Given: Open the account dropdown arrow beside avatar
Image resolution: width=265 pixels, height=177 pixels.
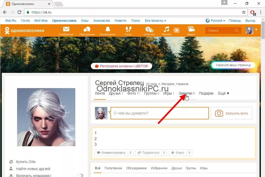Looking at the screenshot, I should click(x=256, y=29).
